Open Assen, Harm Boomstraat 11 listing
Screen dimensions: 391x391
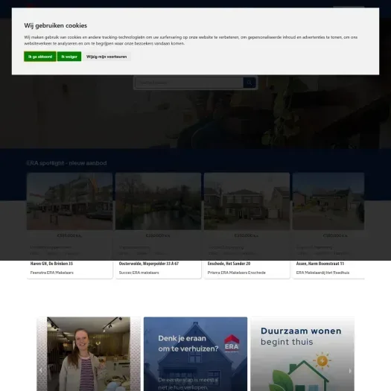coord(320,264)
